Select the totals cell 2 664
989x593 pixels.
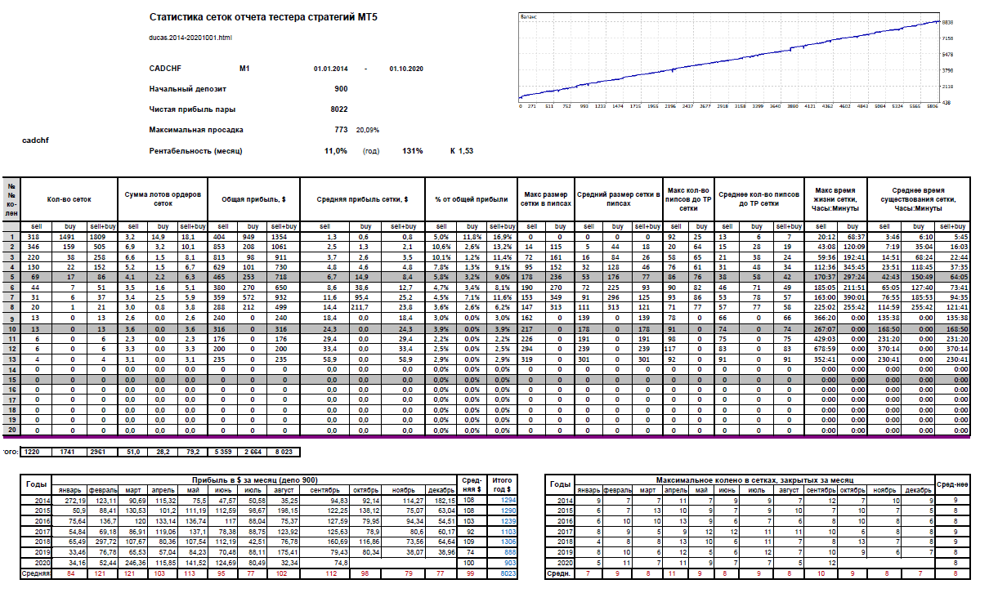[254, 451]
